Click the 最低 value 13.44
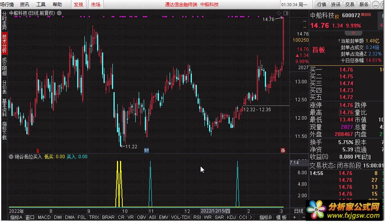 [x=346, y=120]
